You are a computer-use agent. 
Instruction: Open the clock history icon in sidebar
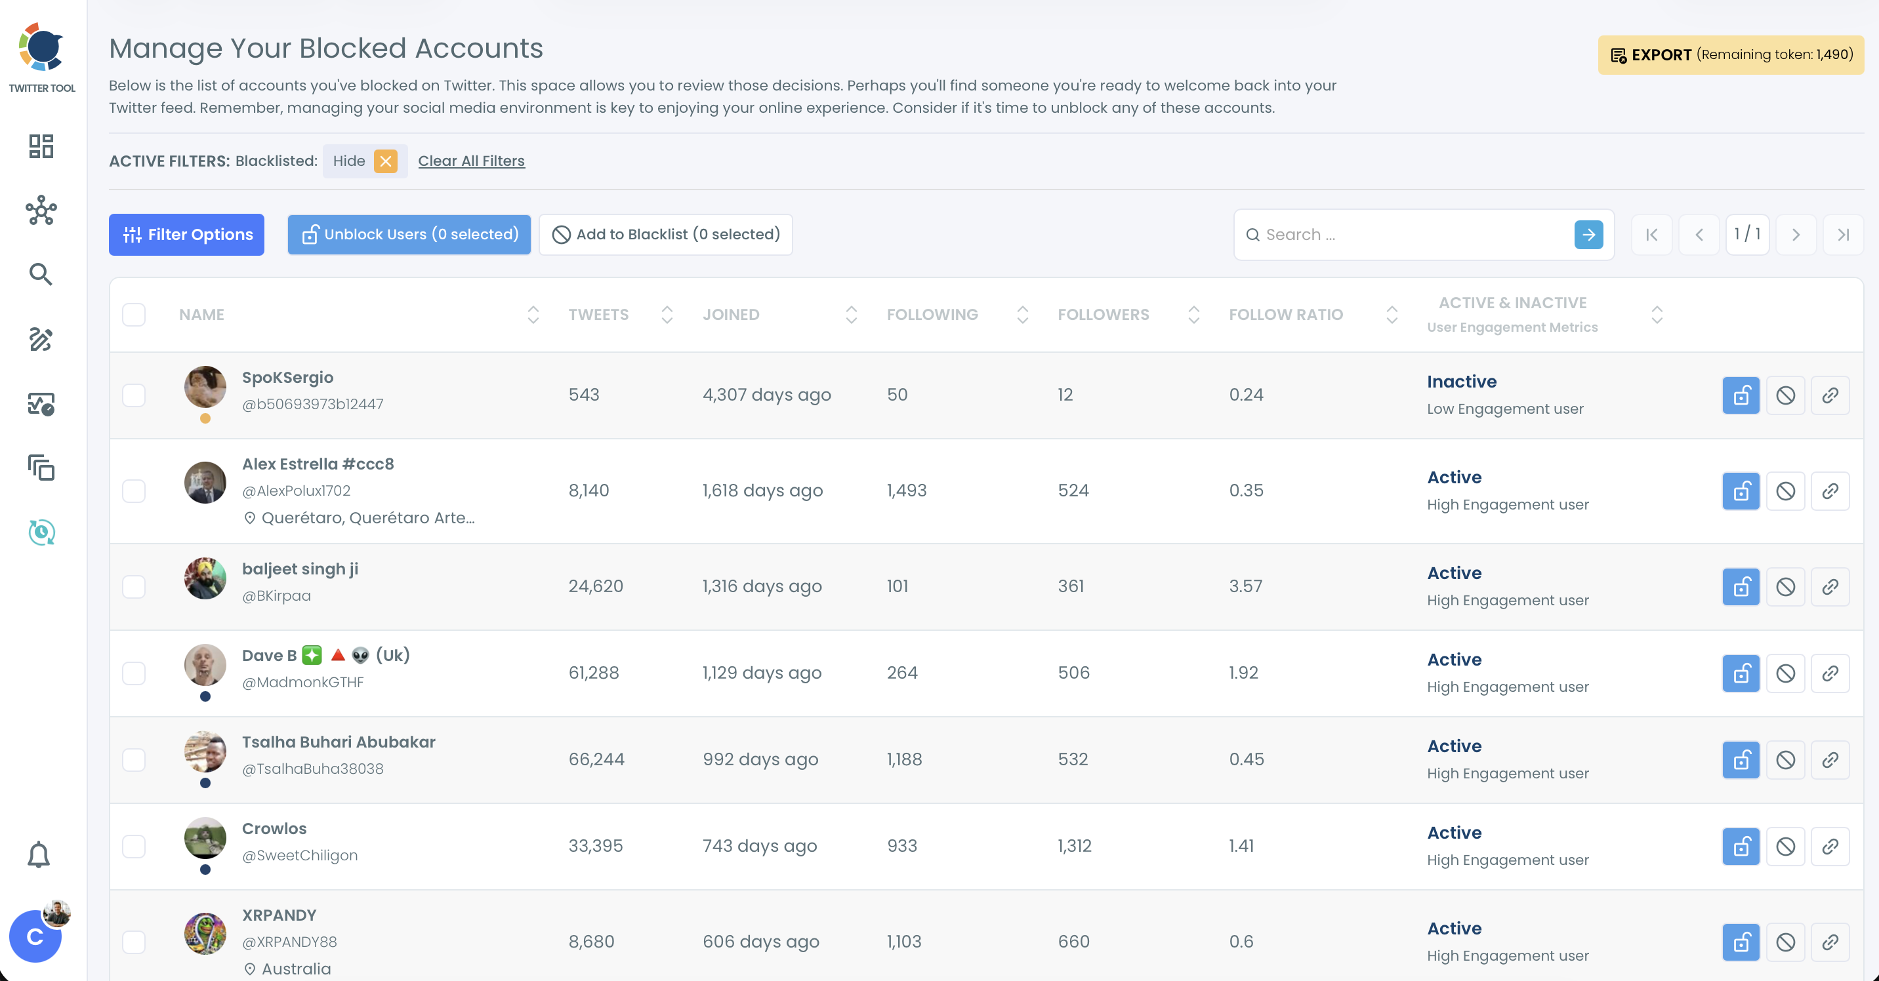point(41,532)
